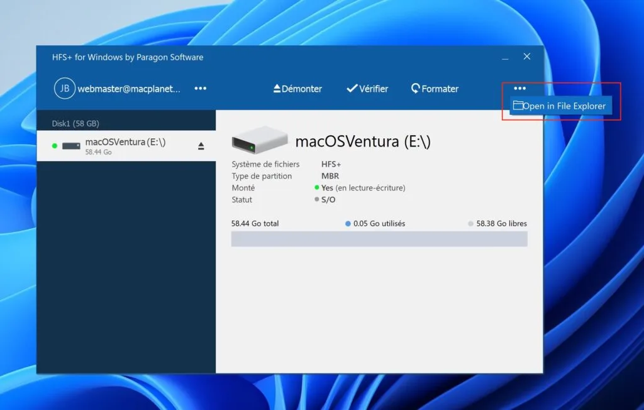
Task: Click the folder icon in Open in File Explorer
Action: [x=518, y=106]
